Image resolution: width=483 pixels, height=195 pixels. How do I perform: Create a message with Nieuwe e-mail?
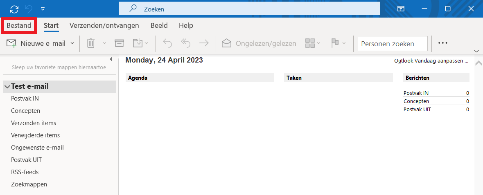36,43
